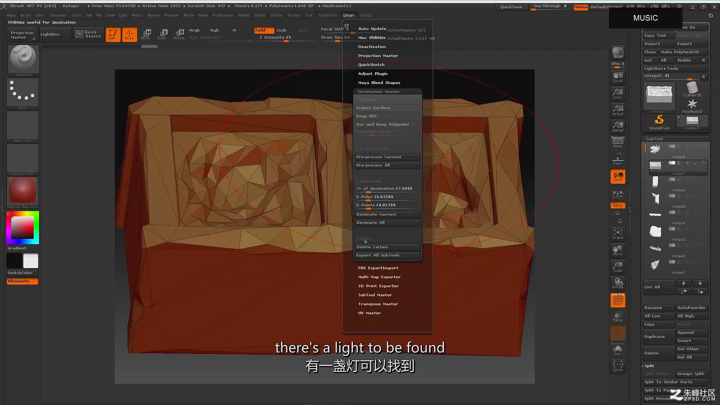Expand Projection Master plugin section
Image resolution: width=720 pixels, height=405 pixels.
[x=378, y=55]
